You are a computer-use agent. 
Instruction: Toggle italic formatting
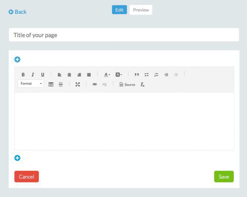coord(33,75)
